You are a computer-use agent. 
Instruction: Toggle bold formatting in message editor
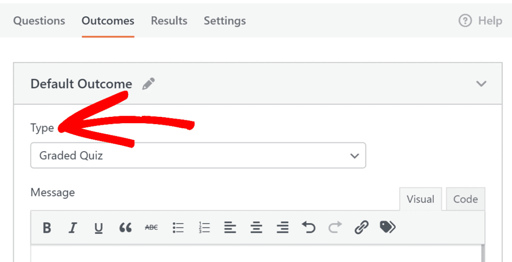pos(47,228)
